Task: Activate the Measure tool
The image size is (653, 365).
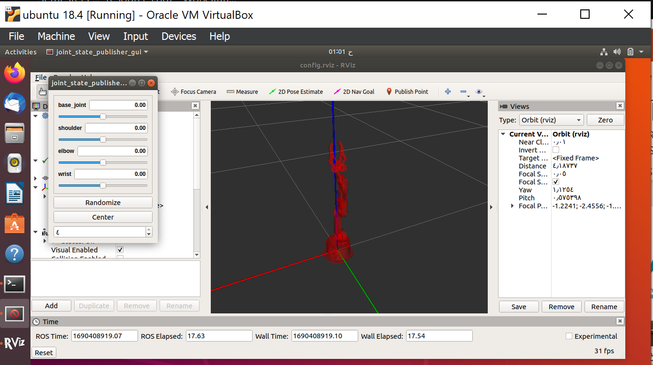Action: tap(242, 91)
